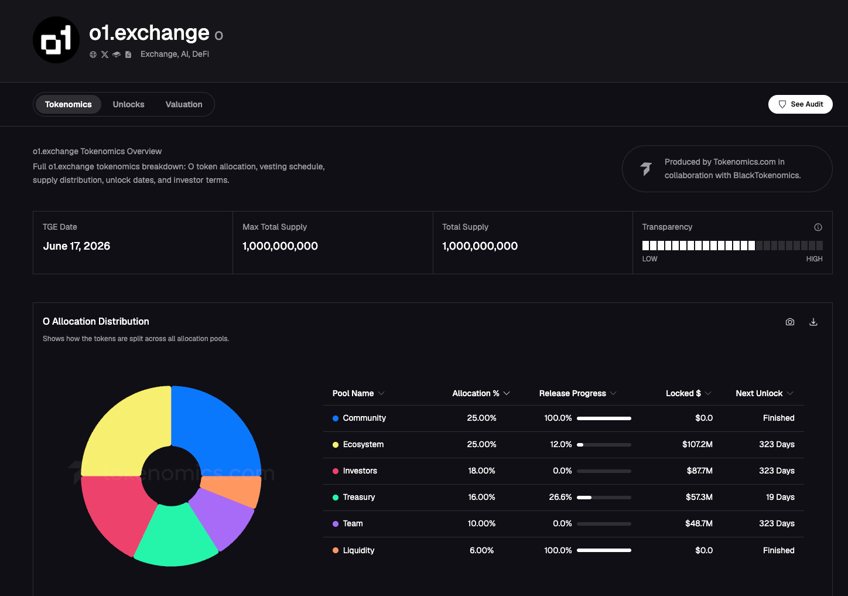Screen dimensions: 848x596
Task: Download the allocation distribution chart
Action: click(x=813, y=322)
